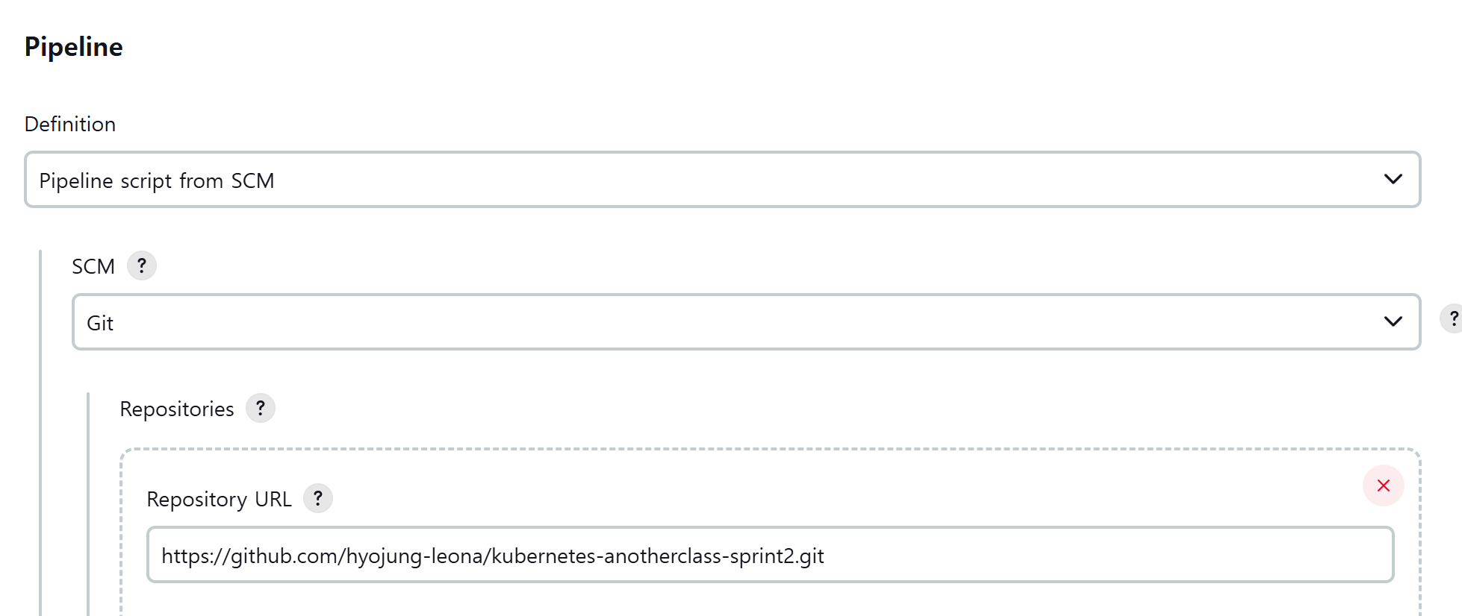Open the 'Pipeline script from SCM' selector
Viewport: 1462px width, 616px height.
coord(157,180)
